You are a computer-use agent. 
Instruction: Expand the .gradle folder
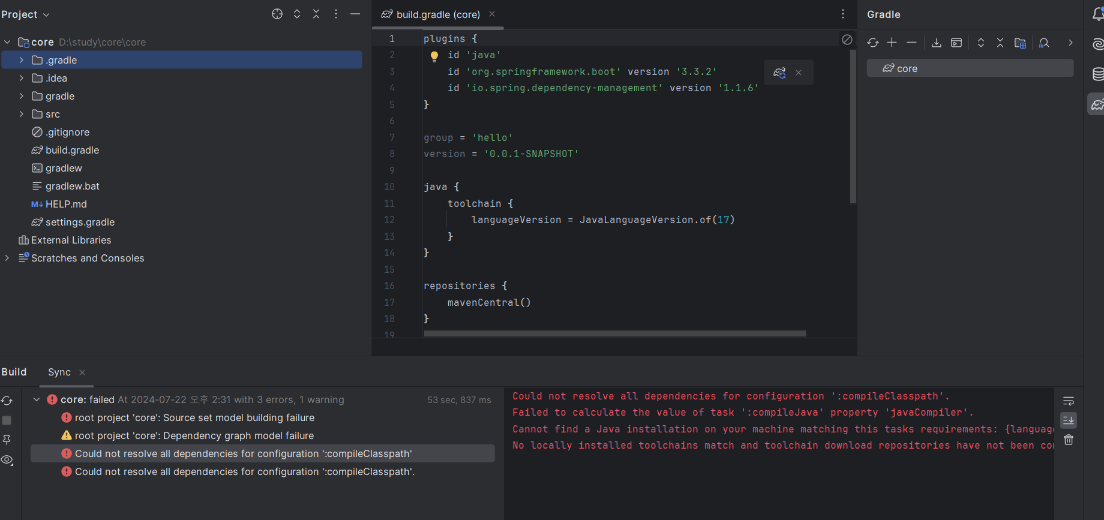click(22, 60)
